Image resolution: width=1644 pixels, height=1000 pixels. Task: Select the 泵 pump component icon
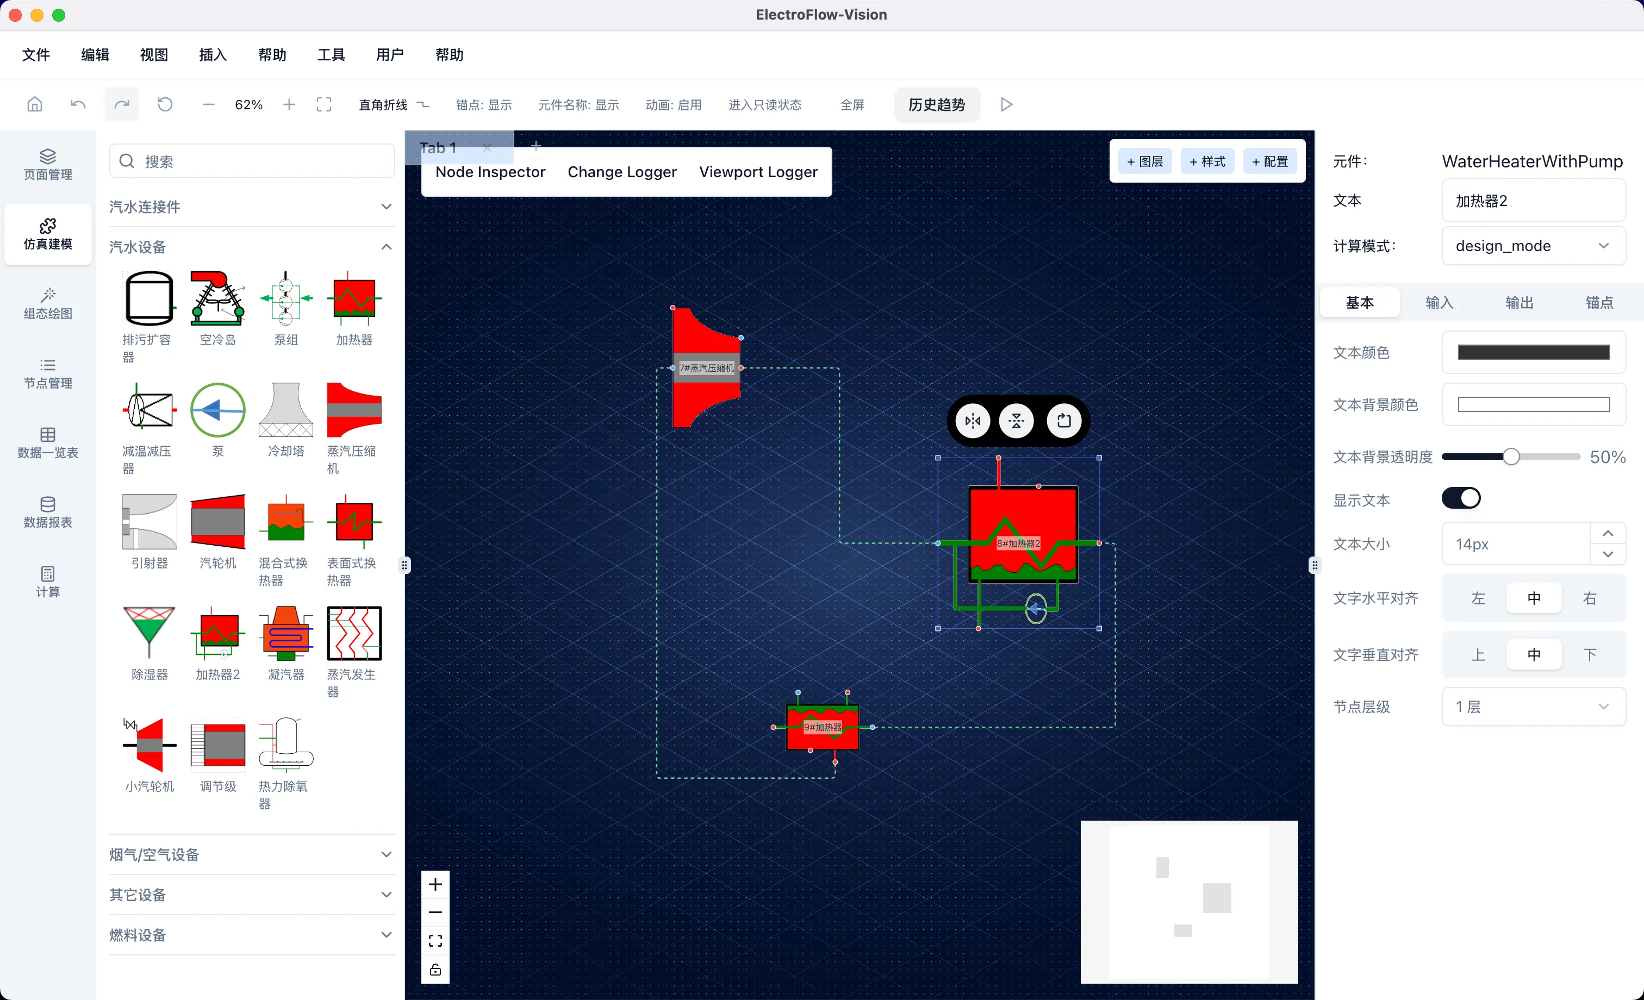[217, 410]
